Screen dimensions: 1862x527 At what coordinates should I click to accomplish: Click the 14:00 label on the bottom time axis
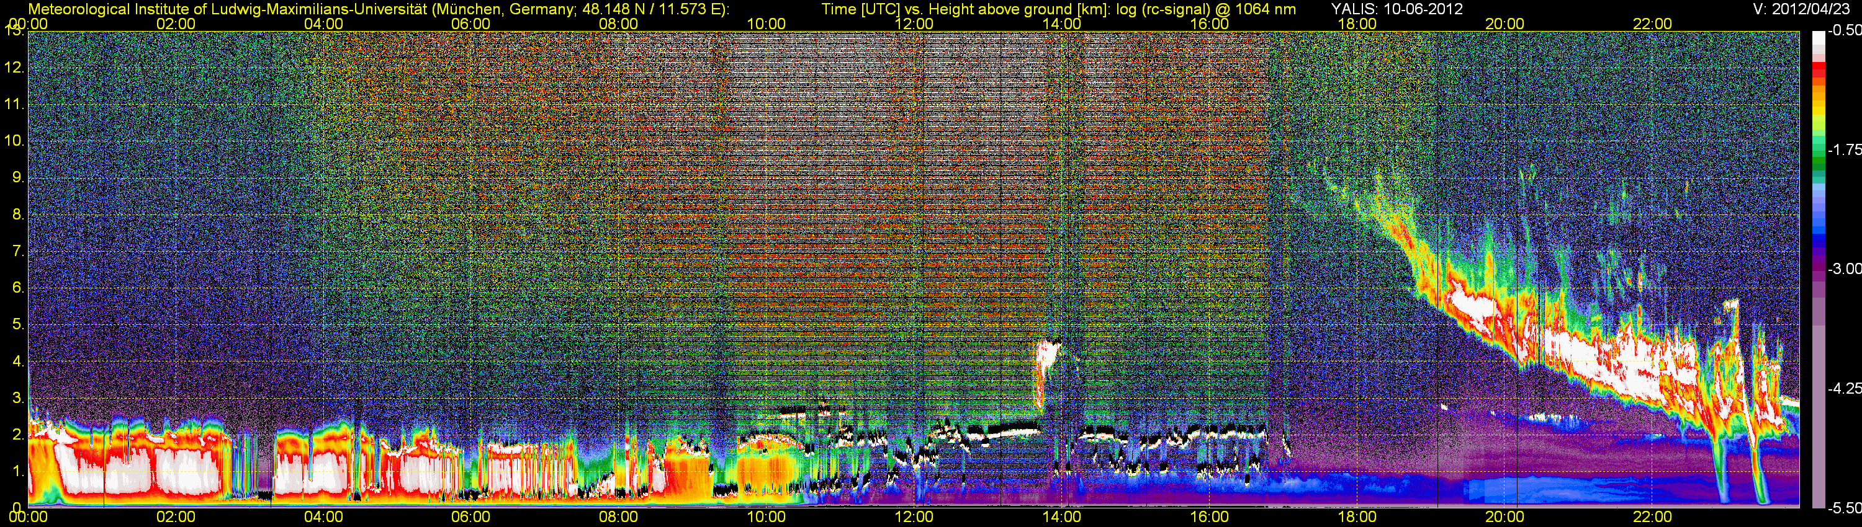[1062, 517]
